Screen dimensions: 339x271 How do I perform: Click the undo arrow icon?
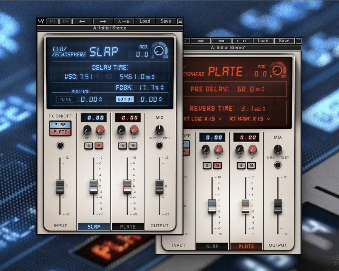click(x=53, y=21)
